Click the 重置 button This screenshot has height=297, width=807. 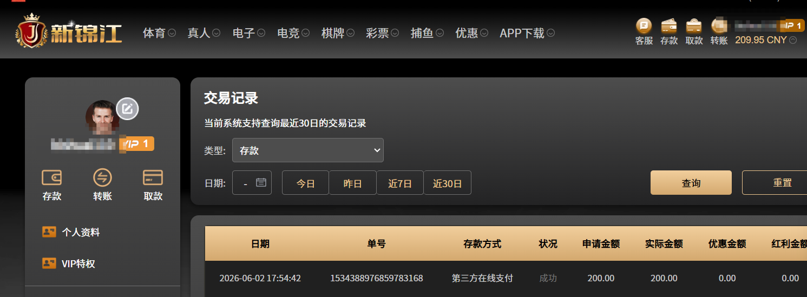click(x=775, y=183)
